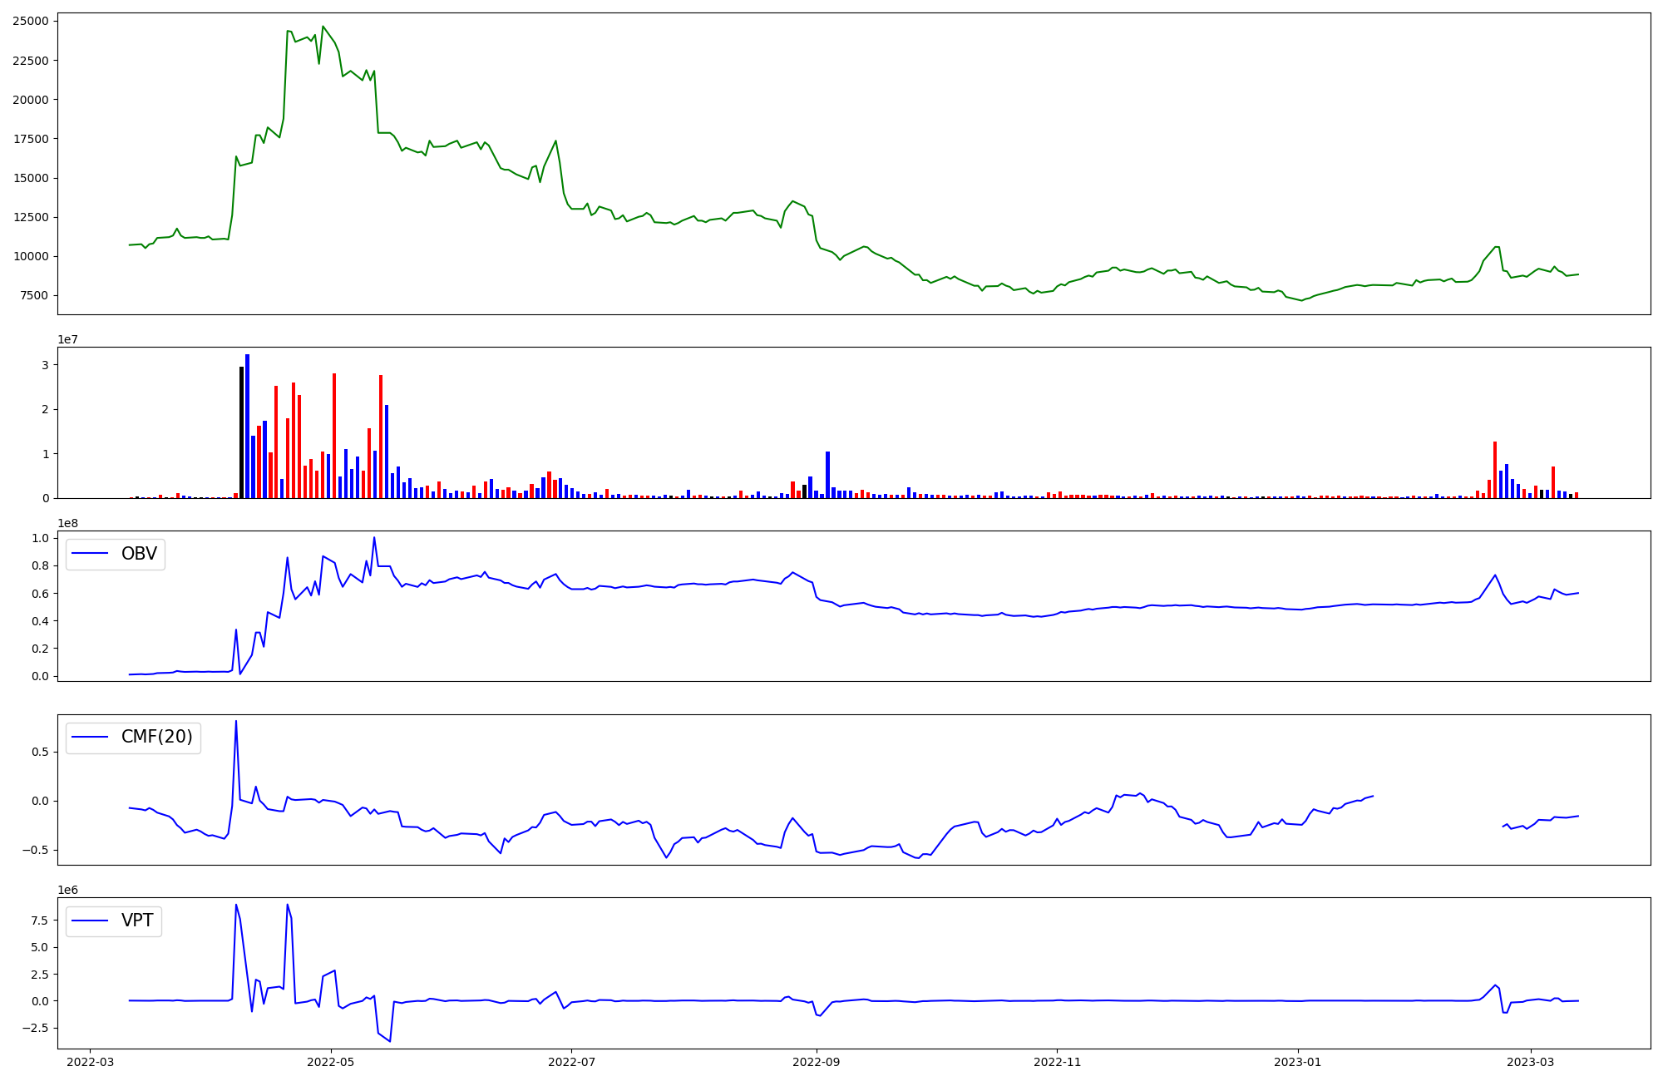
Task: Select the 2023-03 x-axis date label
Action: pos(1531,1061)
